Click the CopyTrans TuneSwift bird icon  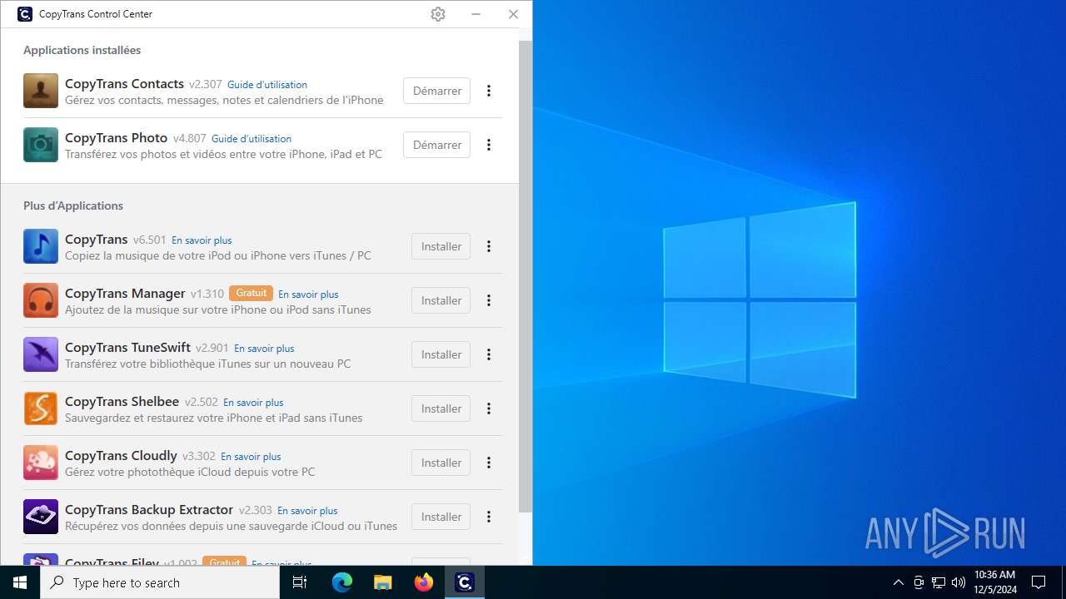point(41,354)
